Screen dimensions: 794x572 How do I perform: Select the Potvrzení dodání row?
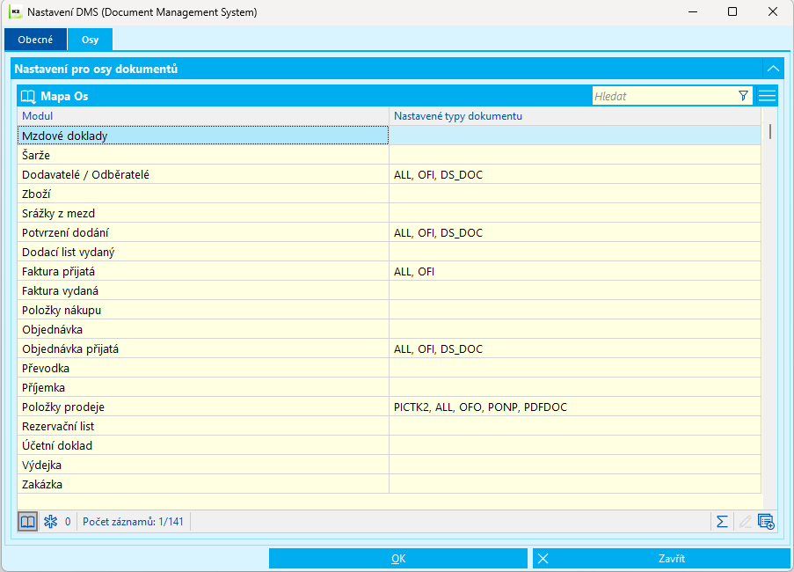(389, 232)
